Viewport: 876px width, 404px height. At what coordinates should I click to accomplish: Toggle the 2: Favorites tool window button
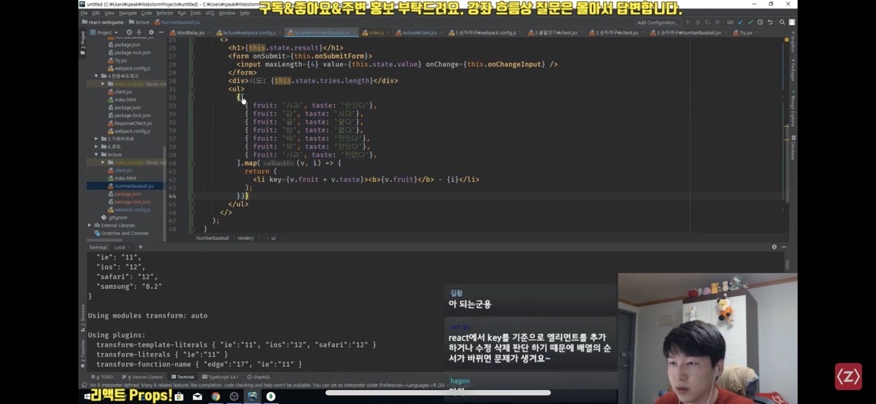point(83,353)
